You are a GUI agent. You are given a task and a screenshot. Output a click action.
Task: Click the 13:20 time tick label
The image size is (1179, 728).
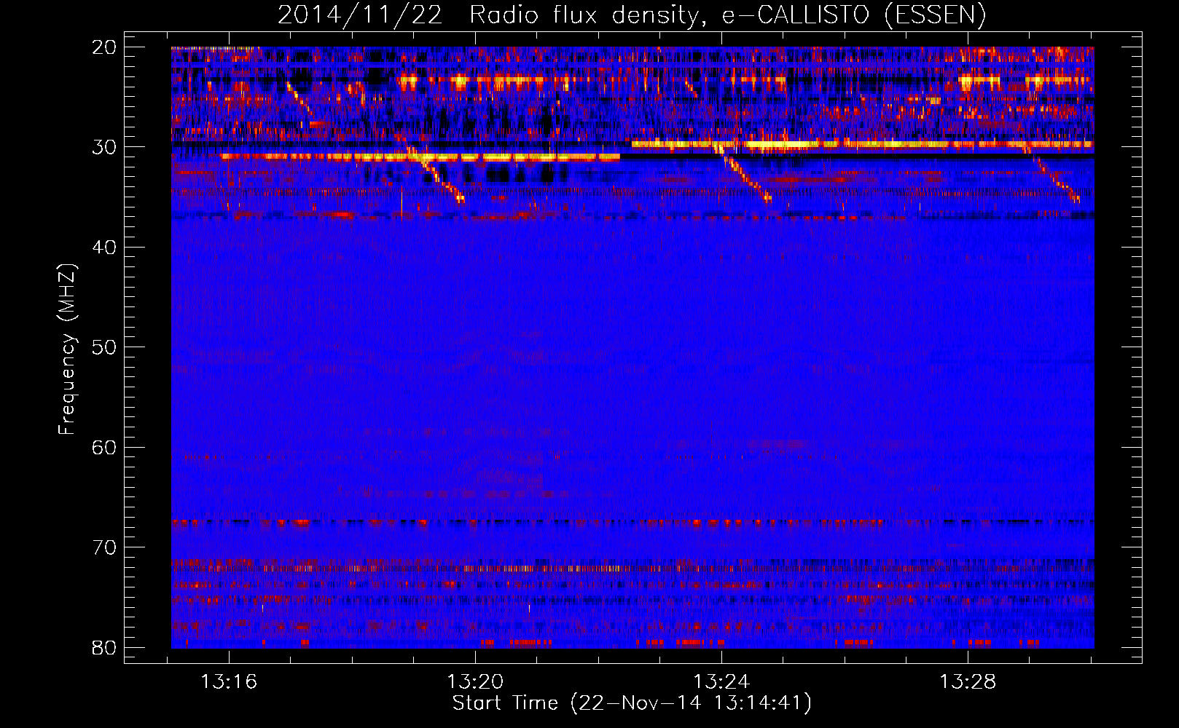[x=475, y=682]
